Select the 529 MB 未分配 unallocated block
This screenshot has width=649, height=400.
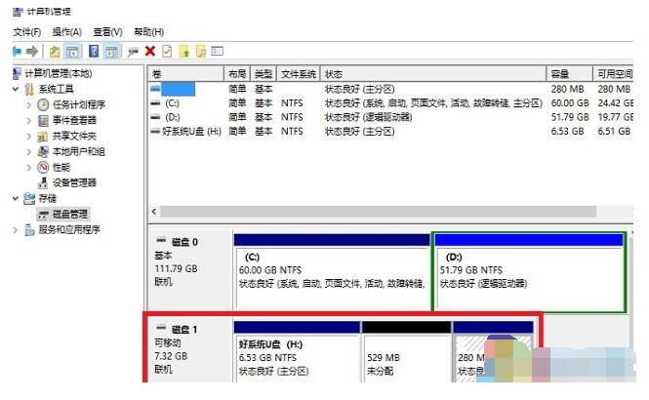[406, 351]
